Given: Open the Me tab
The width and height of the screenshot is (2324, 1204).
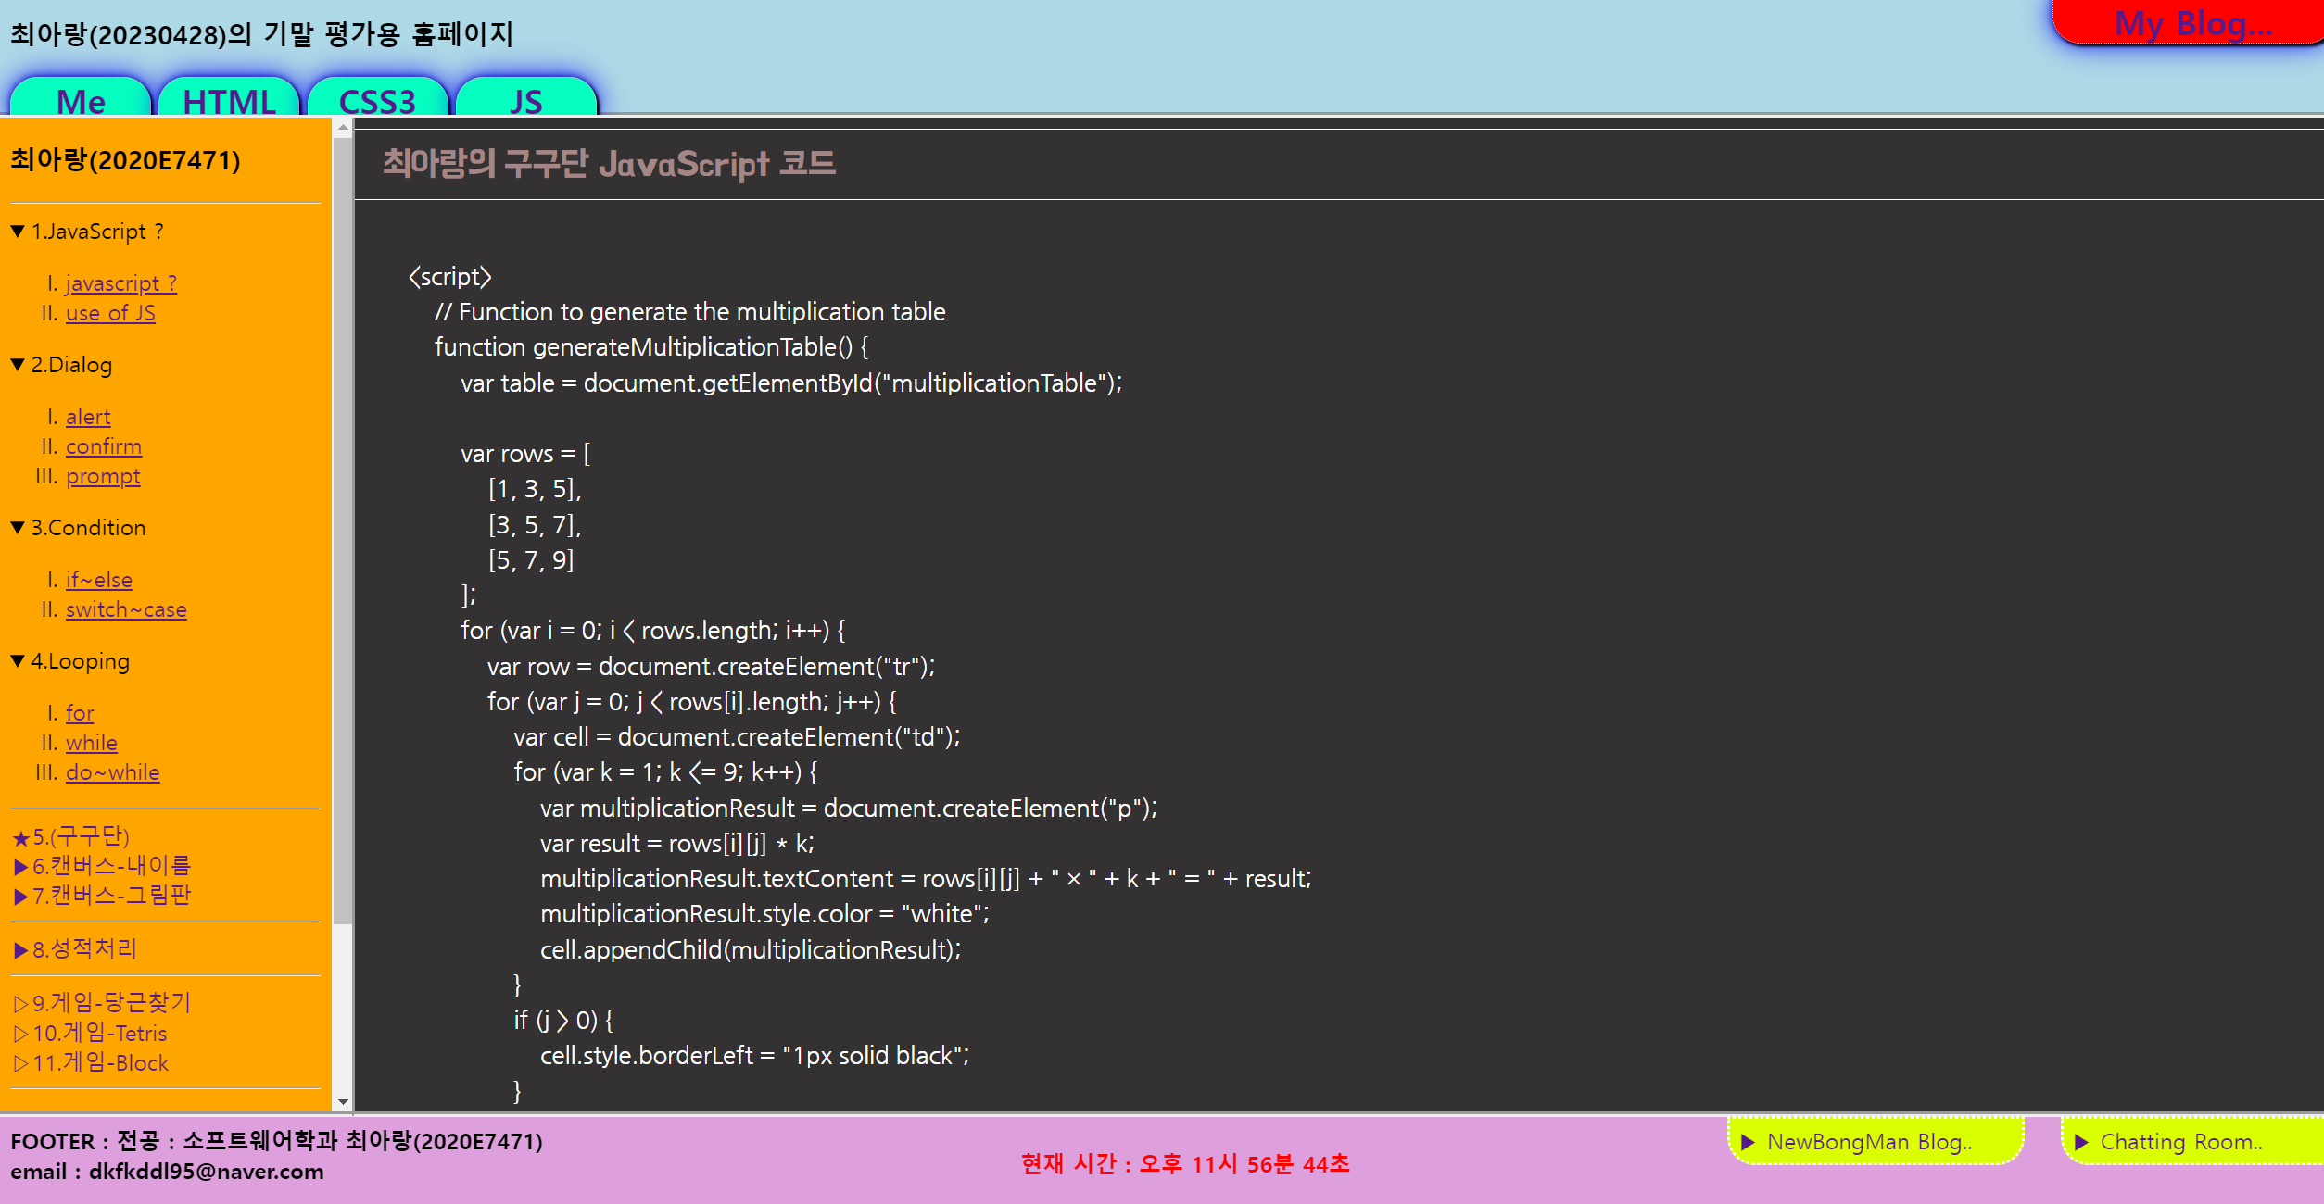Looking at the screenshot, I should (x=81, y=99).
